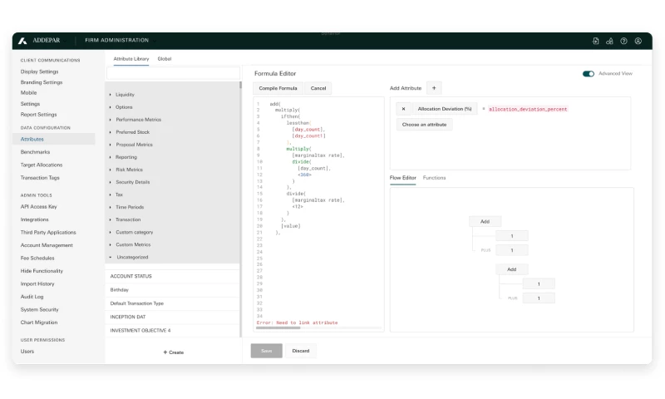Switch to the Global tab
The image size is (665, 399).
pos(165,59)
